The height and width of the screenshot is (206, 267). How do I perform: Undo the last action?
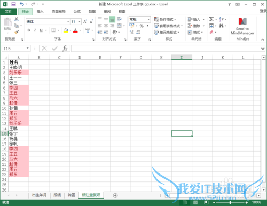click(x=22, y=4)
